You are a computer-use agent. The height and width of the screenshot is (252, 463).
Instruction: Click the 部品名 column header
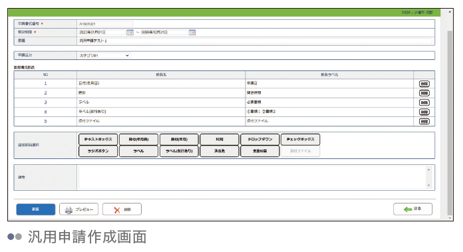pos(161,75)
